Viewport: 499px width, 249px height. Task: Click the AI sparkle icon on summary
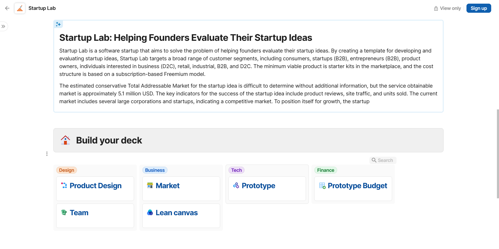coord(58,24)
